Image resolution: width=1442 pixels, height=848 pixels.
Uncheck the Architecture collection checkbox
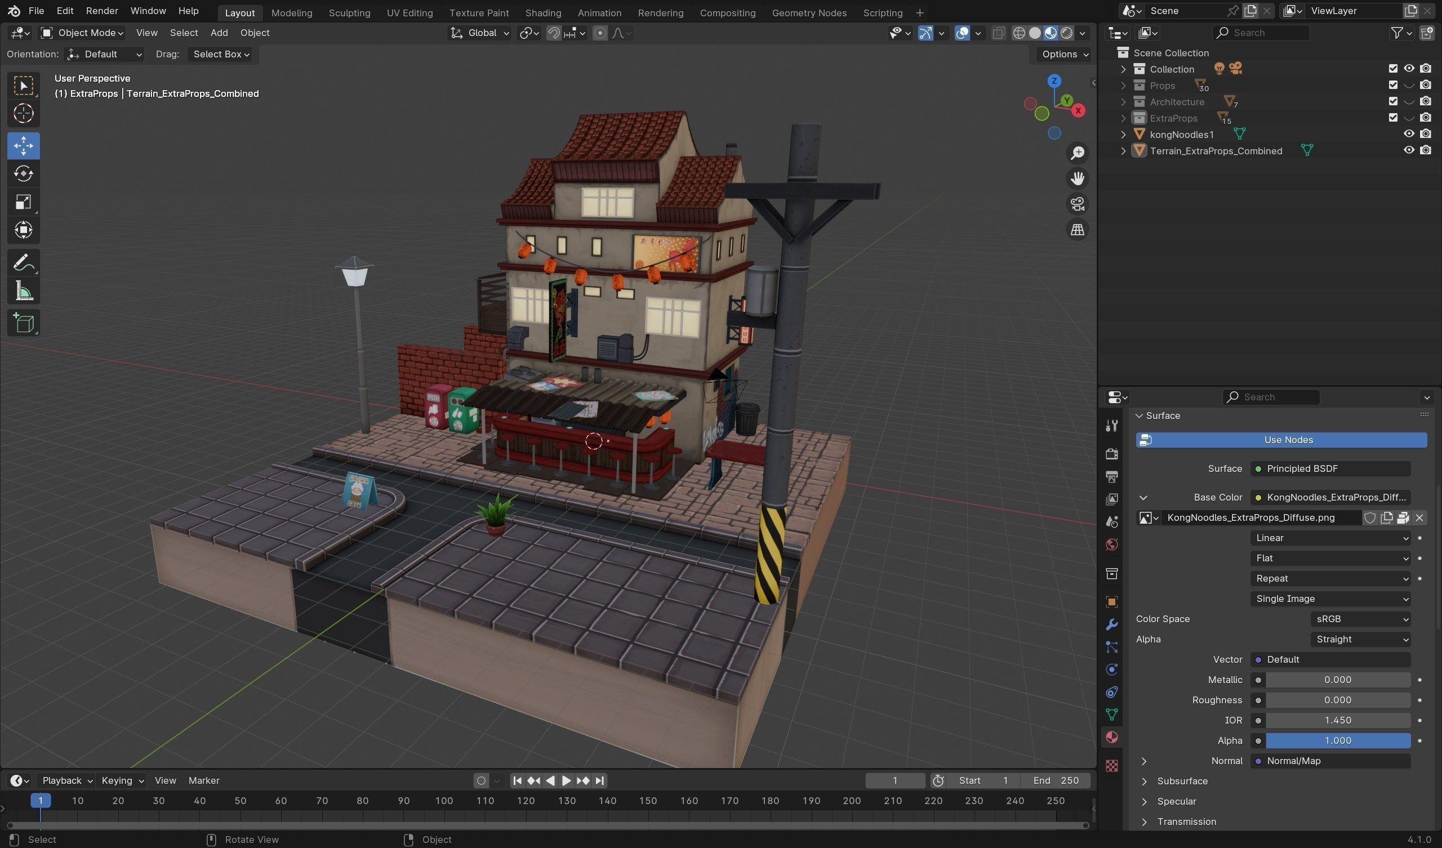click(1393, 101)
